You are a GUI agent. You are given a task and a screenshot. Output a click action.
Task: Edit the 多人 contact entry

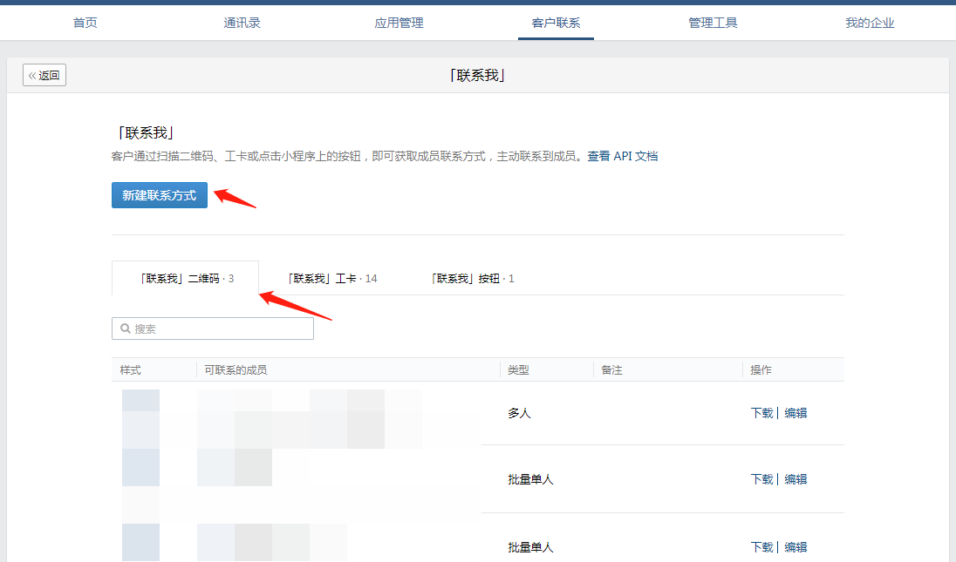click(796, 413)
